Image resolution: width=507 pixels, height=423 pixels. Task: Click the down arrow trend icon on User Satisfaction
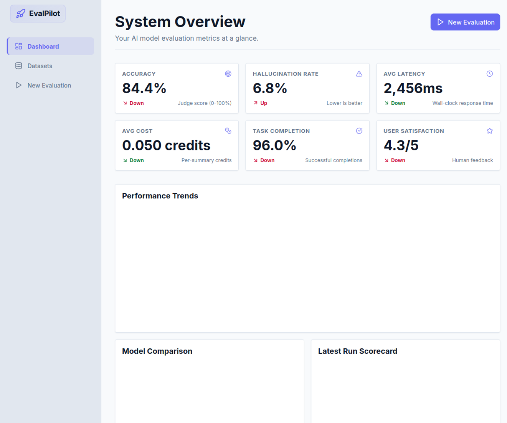(386, 160)
